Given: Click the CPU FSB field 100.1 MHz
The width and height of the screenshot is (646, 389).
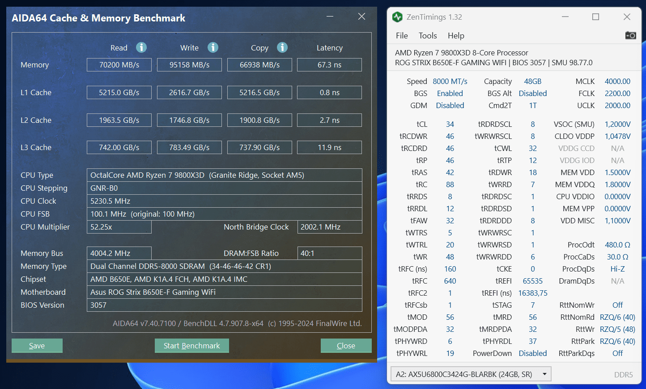Looking at the screenshot, I should click(x=224, y=214).
